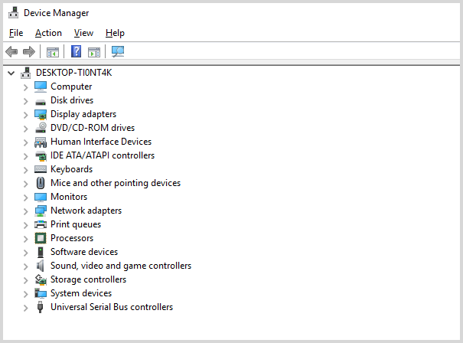This screenshot has height=343, width=463.
Task: Expand Mice and other pointing devices
Action: click(x=26, y=184)
